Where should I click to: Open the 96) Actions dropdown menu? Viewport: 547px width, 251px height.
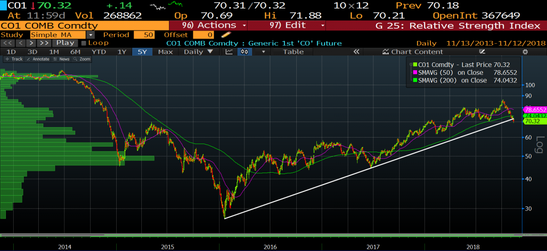[x=208, y=26]
